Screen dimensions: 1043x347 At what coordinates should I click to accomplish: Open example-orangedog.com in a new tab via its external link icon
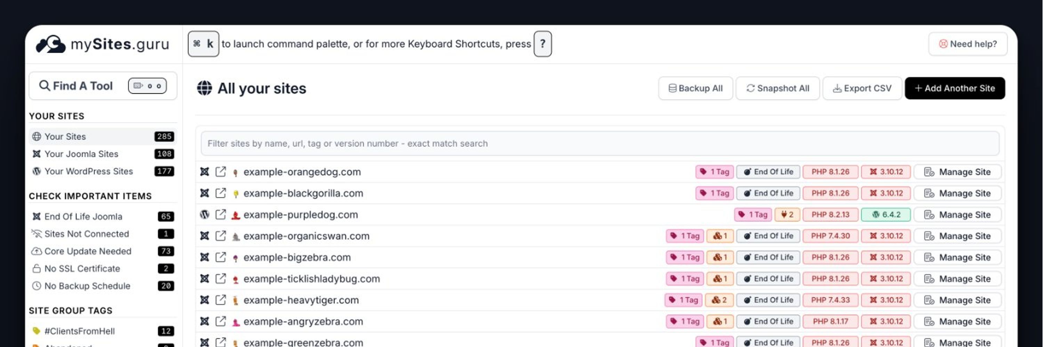[x=220, y=172]
